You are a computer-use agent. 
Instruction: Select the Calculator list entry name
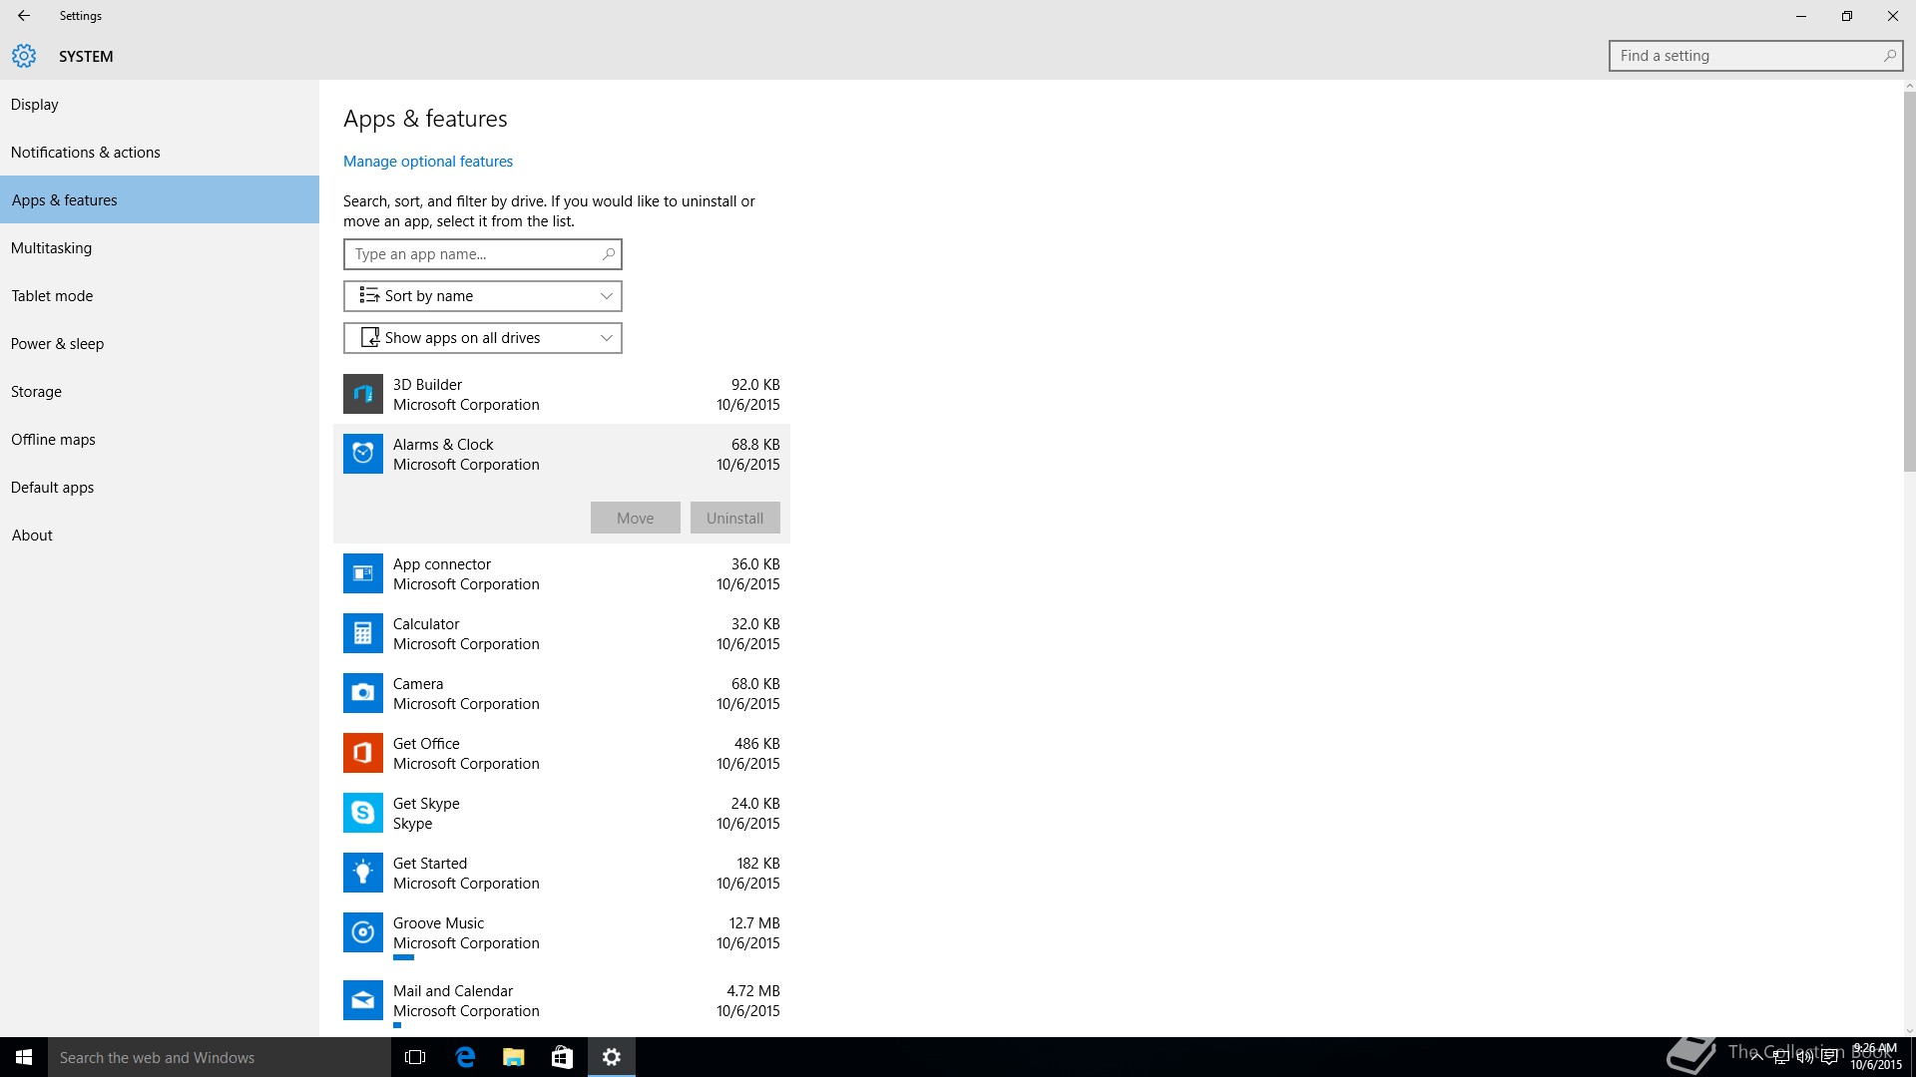click(426, 624)
